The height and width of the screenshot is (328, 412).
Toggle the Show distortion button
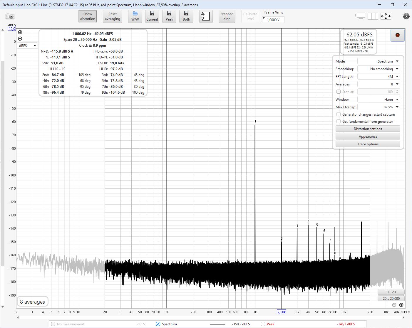88,16
